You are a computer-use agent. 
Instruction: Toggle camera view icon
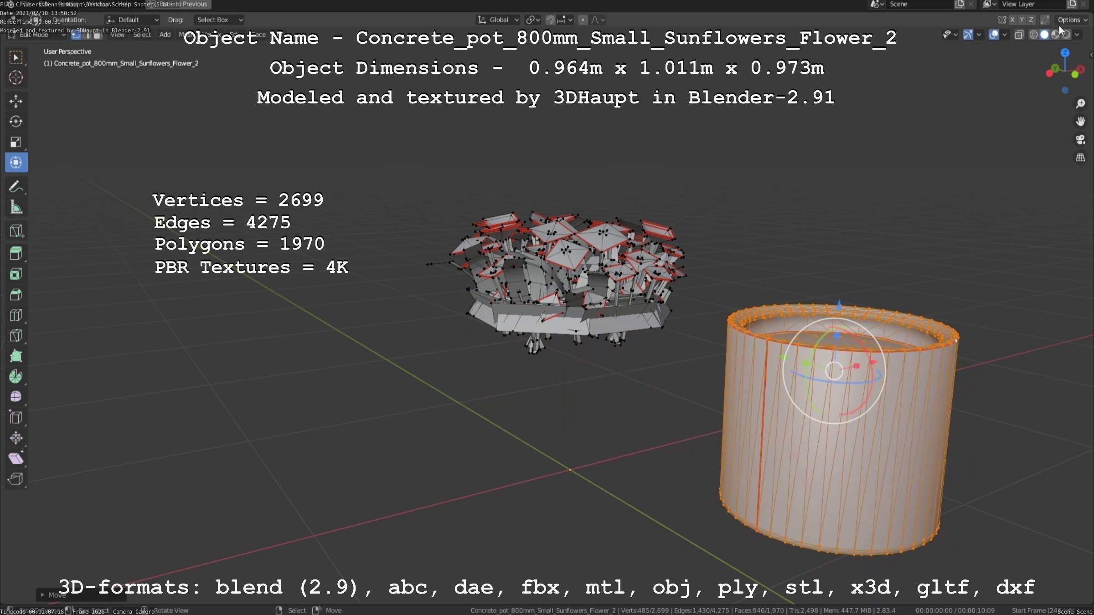(1080, 140)
